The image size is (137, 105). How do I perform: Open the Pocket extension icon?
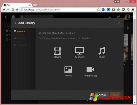(123, 10)
